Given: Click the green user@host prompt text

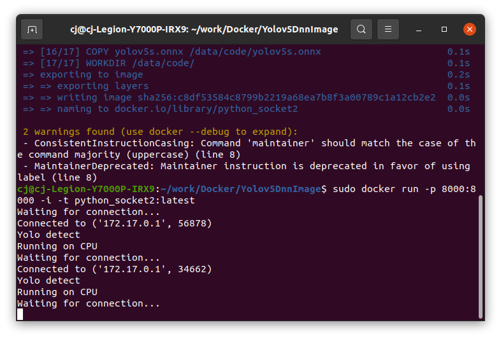Looking at the screenshot, I should point(86,189).
